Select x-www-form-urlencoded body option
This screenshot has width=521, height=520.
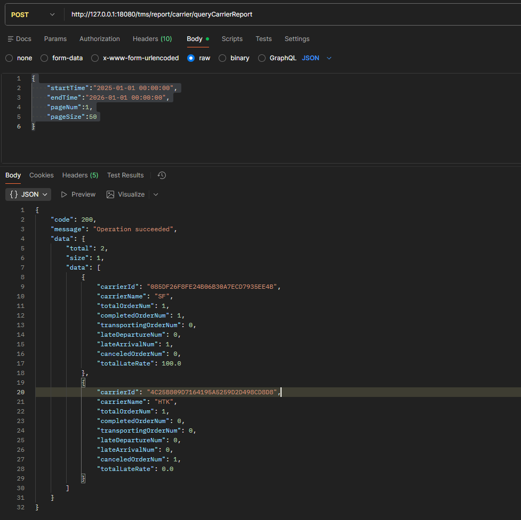tap(95, 58)
